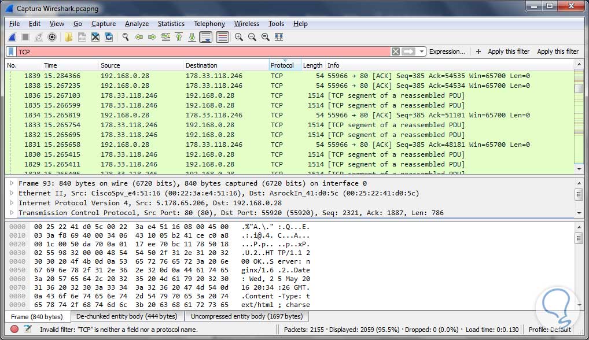Open the display filter history dropdown
The width and height of the screenshot is (589, 340).
pos(421,51)
